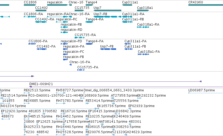This screenshot has width=223, height=136.
Task: Select the CG1492 gene label
Action: point(41,8)
